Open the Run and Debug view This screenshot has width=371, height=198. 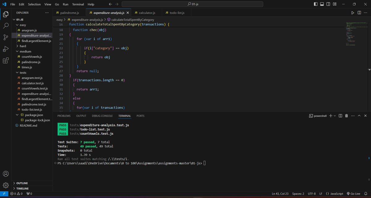[x=6, y=49]
